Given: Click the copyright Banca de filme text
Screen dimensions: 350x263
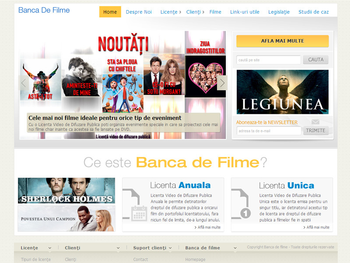Looking at the screenshot, I should click(x=290, y=247).
